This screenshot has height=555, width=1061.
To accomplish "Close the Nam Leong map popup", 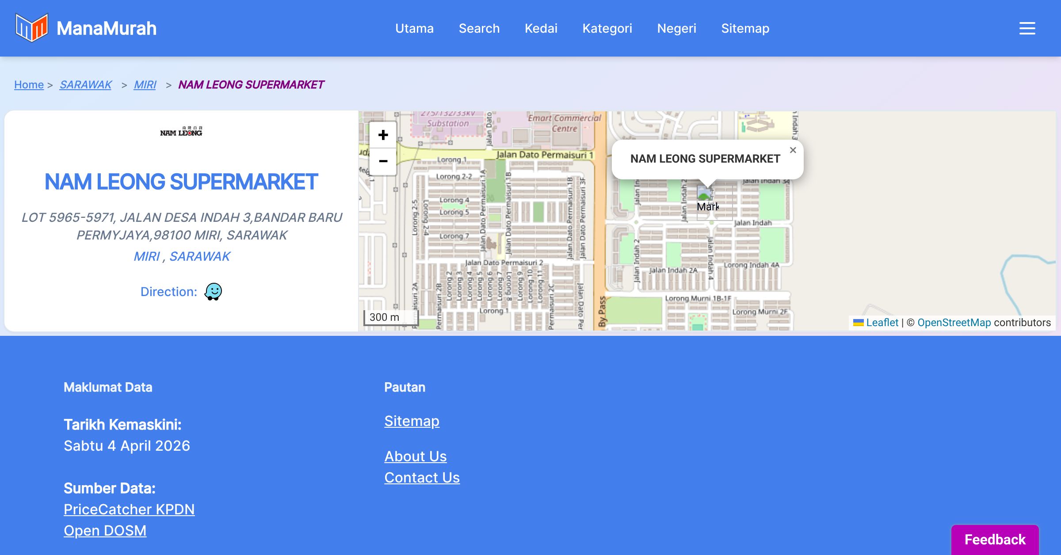I will pos(793,150).
